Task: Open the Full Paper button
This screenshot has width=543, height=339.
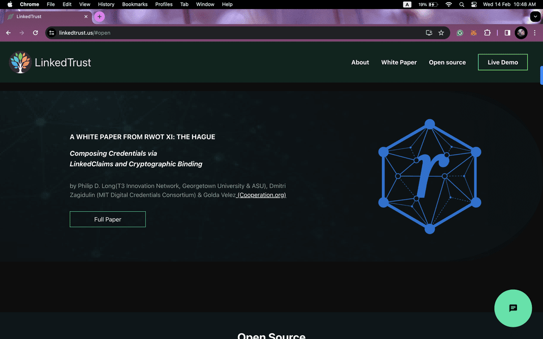Action: pyautogui.click(x=108, y=219)
